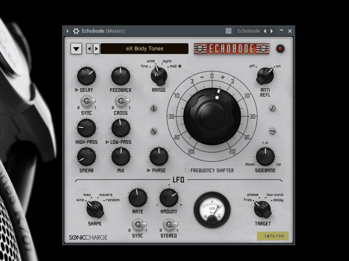
Task: Select the wide range option label
Action: 151,61
